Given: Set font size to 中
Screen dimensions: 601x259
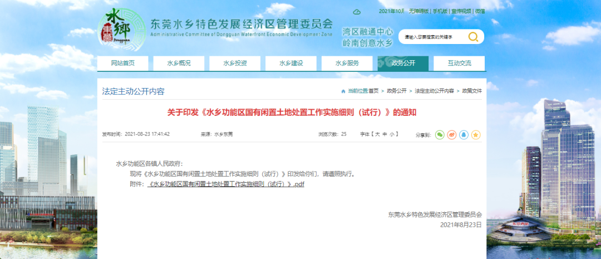Looking at the screenshot, I should 385,134.
